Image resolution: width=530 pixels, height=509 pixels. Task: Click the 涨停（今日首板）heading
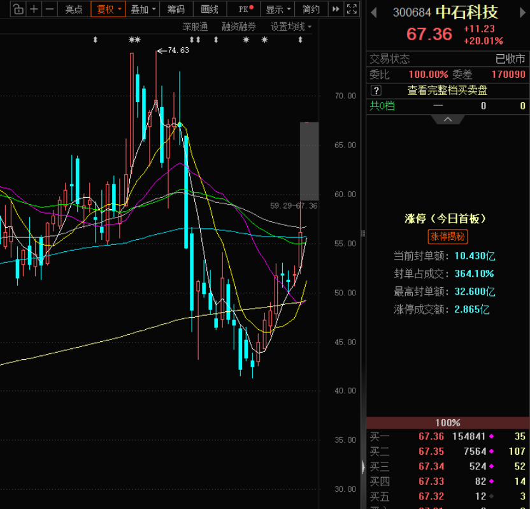click(x=445, y=219)
